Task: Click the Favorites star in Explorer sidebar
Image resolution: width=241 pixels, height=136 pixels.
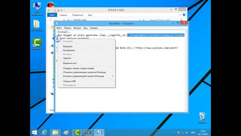Action: coord(52,27)
